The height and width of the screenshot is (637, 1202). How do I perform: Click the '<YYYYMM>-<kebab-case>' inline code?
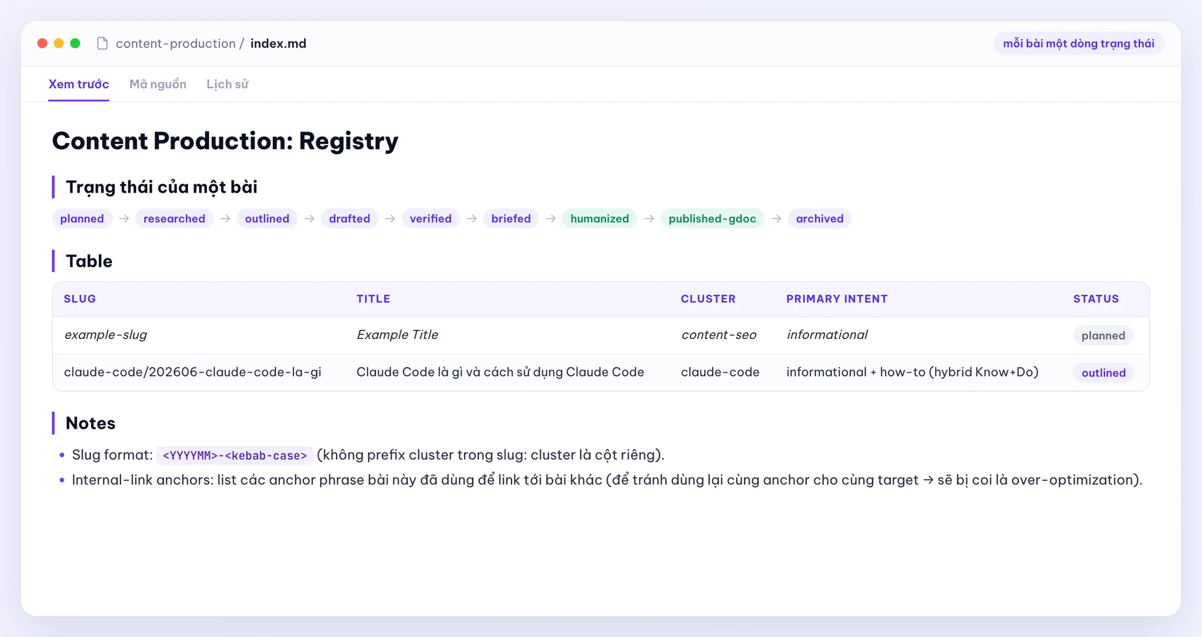point(235,455)
